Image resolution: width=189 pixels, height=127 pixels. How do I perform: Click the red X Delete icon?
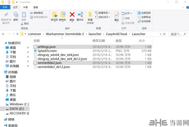click(72, 15)
